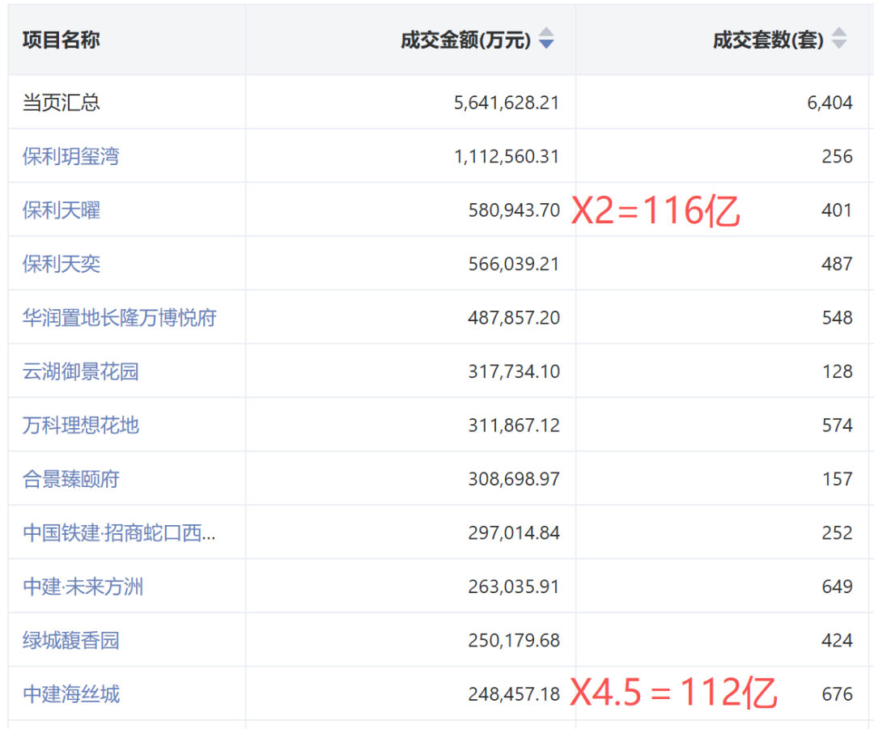Screen dimensions: 874x729
Task: Click the sort arrows beside 成交金额(万元)
Action: pyautogui.click(x=546, y=39)
